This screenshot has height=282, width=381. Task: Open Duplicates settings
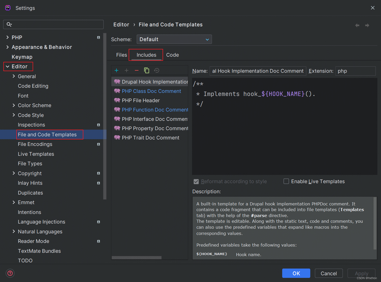pyautogui.click(x=30, y=193)
